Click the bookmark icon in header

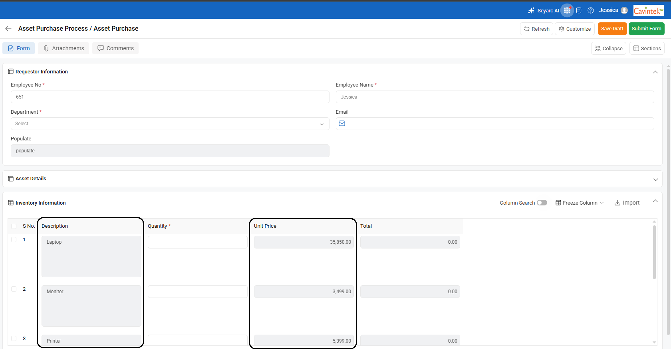click(x=579, y=10)
